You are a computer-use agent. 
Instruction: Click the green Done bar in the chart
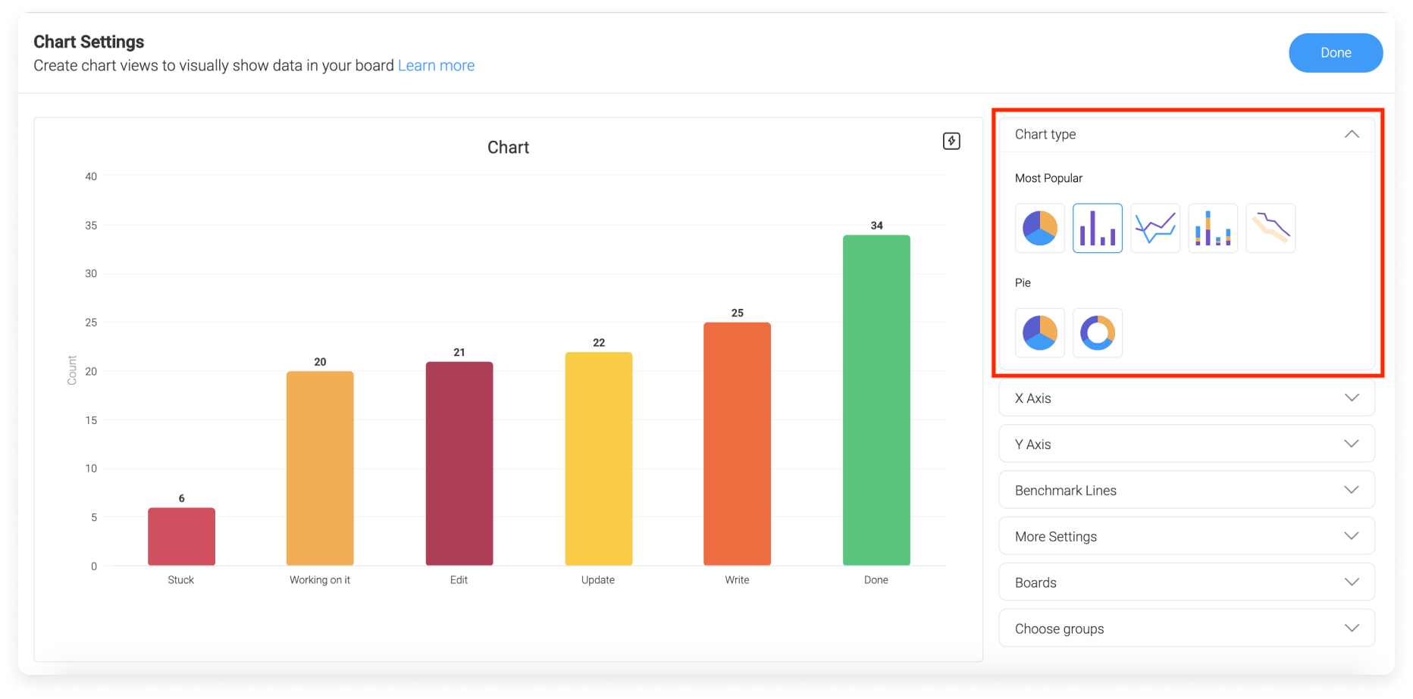(876, 401)
